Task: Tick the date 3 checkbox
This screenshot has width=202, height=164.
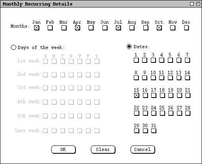Action: (x=153, y=60)
